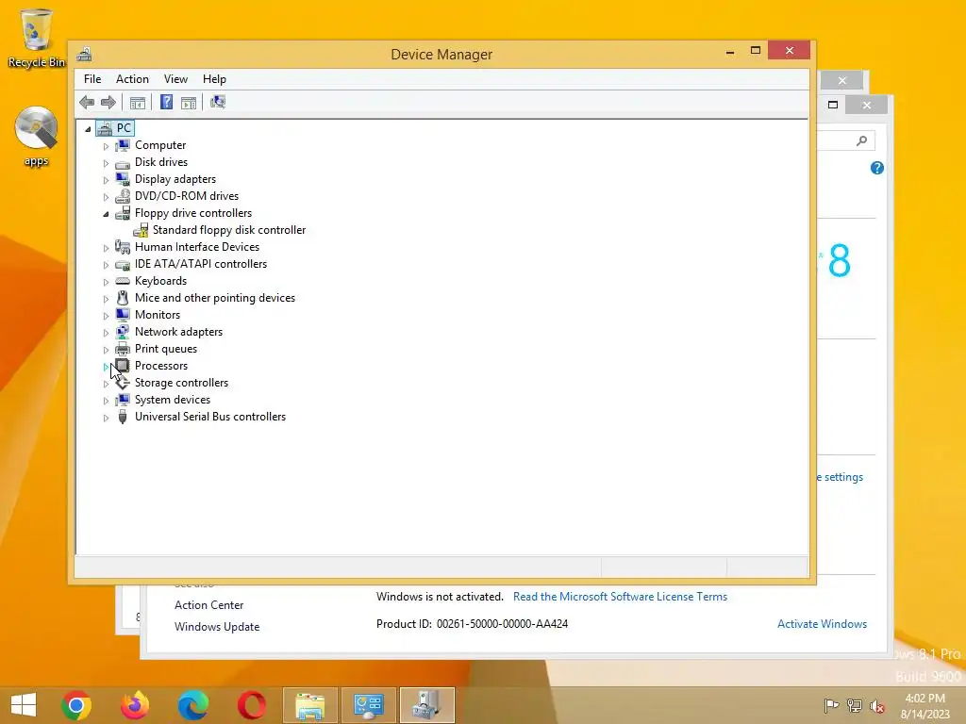Click Show/Hide Console Tree toolbar icon
The width and height of the screenshot is (966, 724).
138,103
